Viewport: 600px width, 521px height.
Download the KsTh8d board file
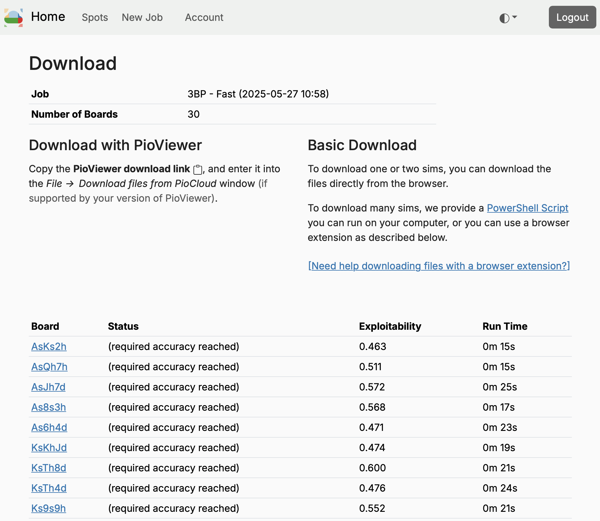(x=49, y=468)
